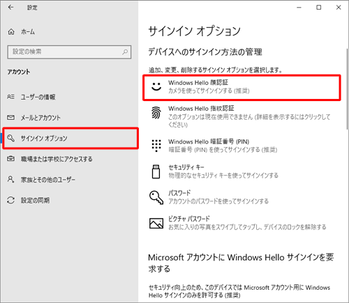Click the back arrow in Settings title bar
Screen dimensions: 349x303
point(10,8)
